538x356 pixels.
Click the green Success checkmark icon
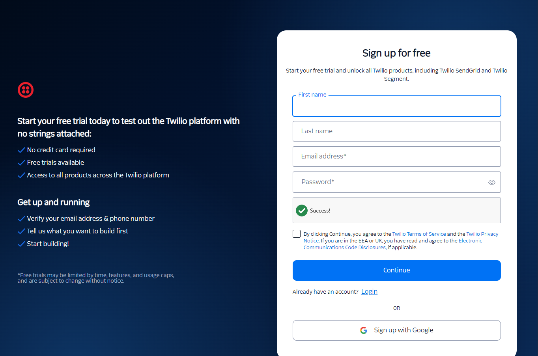(302, 211)
